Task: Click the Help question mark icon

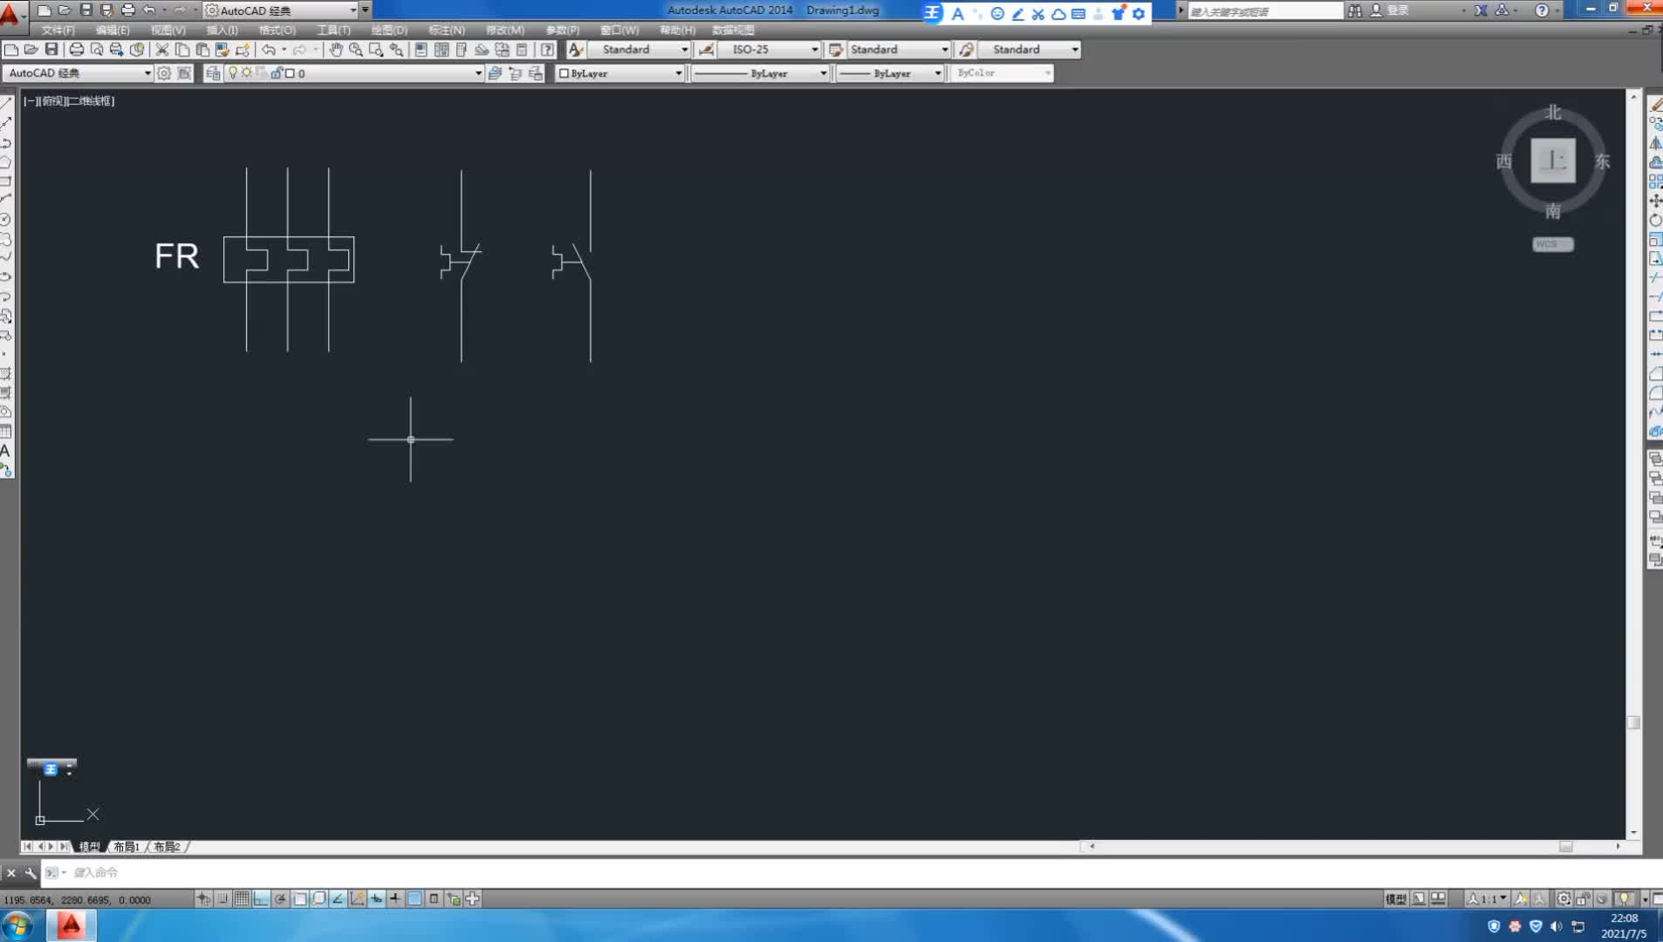Action: pyautogui.click(x=547, y=50)
